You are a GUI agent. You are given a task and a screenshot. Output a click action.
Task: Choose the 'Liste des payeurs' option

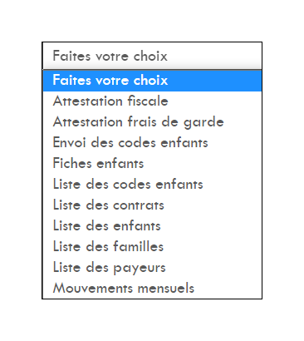pyautogui.click(x=152, y=268)
